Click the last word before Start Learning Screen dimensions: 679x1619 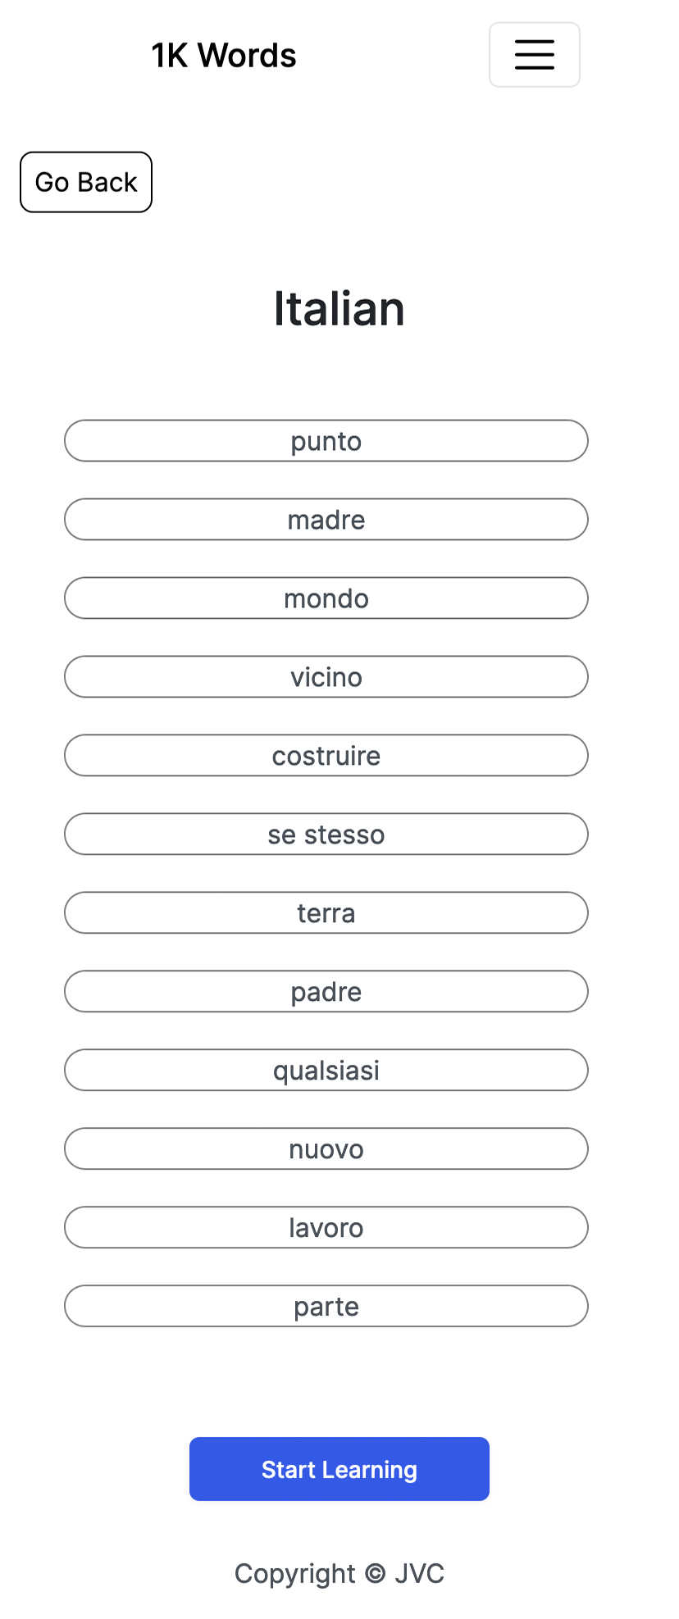tap(326, 1306)
